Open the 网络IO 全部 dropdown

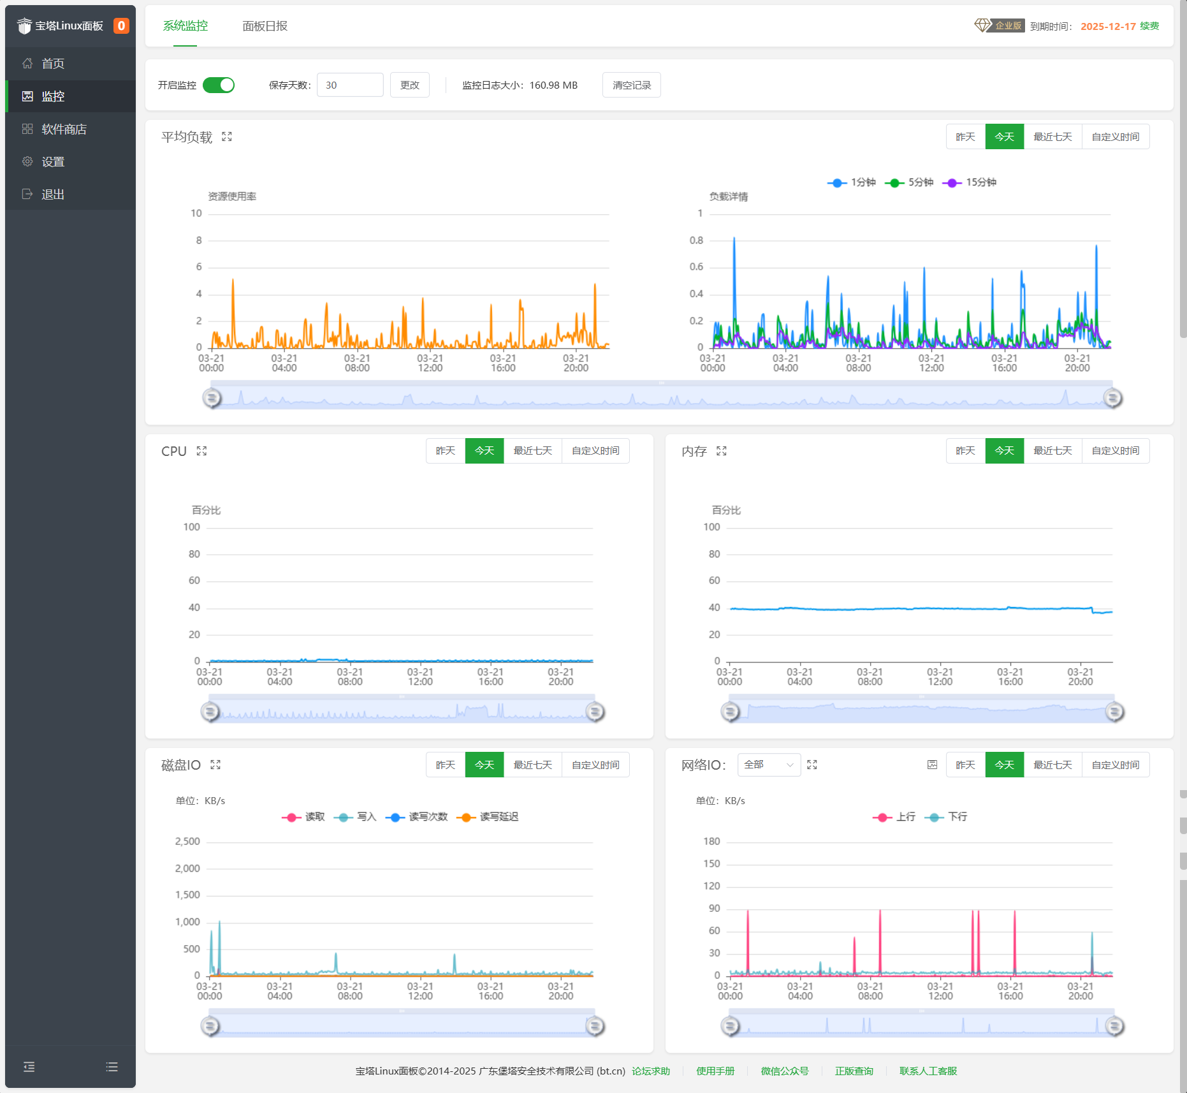(x=769, y=765)
